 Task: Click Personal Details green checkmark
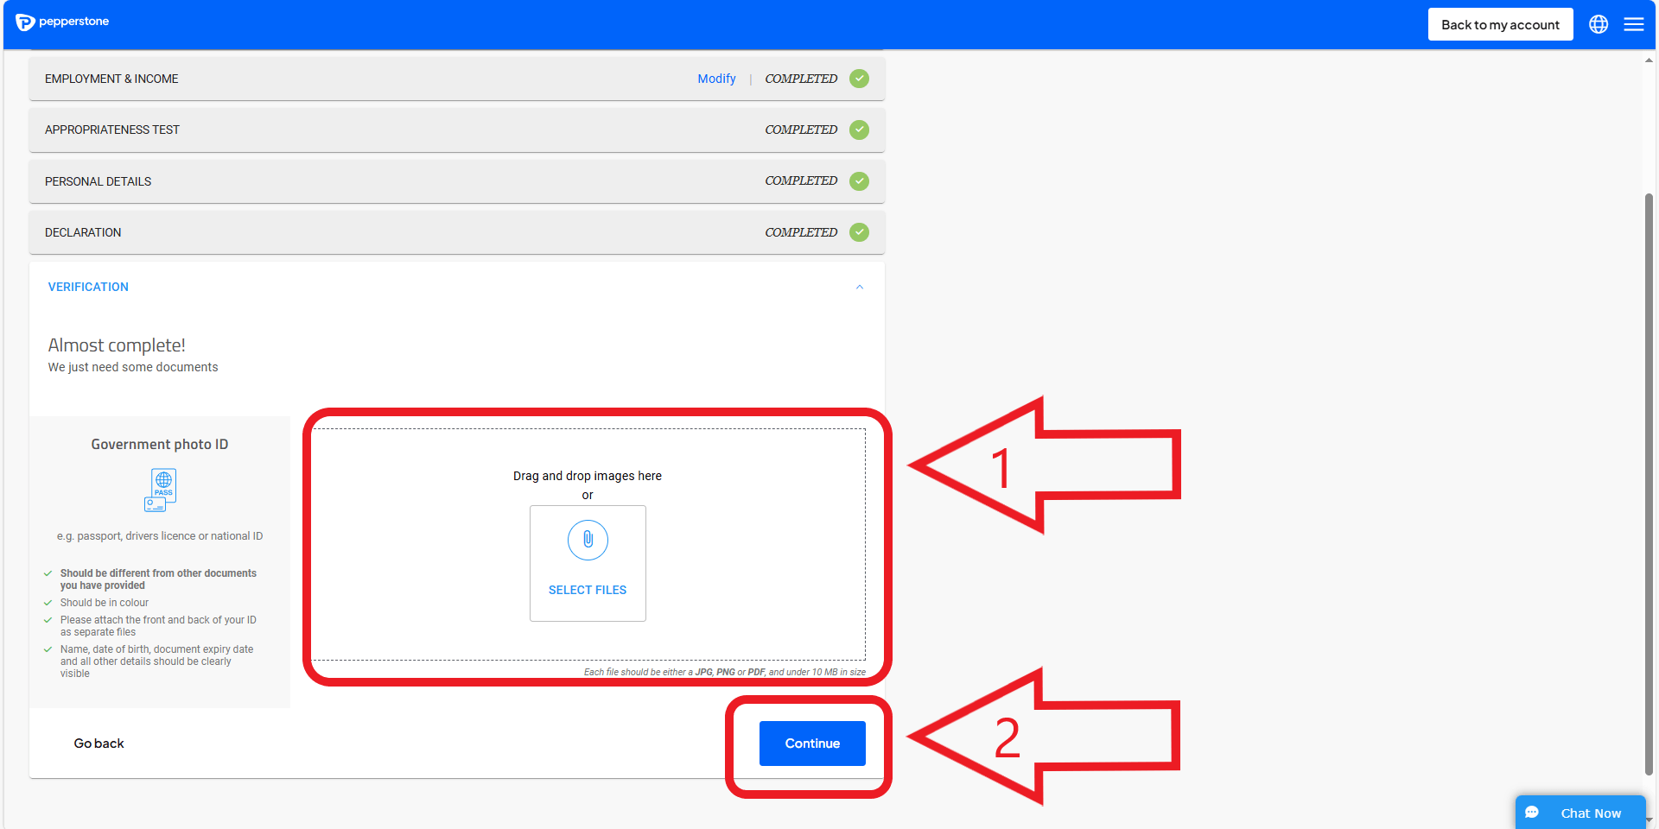click(859, 181)
